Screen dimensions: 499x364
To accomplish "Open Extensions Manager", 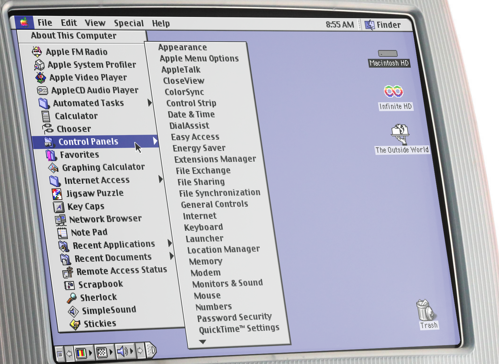I will click(x=215, y=159).
